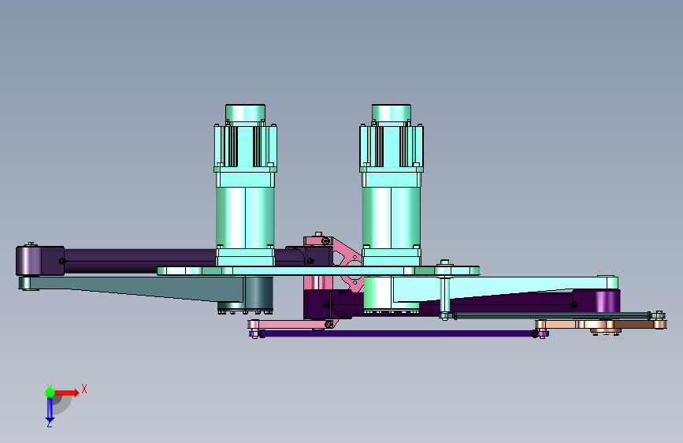This screenshot has height=443, width=683.
Task: Select the orange link at the bottom right
Action: [601, 325]
